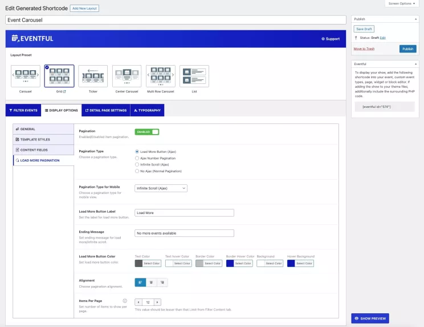Screen dimensions: 424x327
Task: Click the Items Per Page help icon
Action: pyautogui.click(x=125, y=301)
